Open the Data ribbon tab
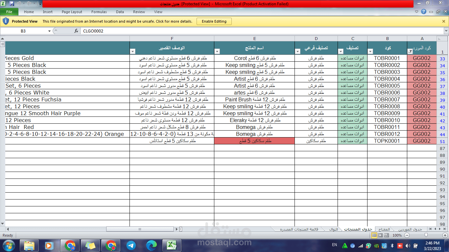449x252 pixels. (120, 12)
